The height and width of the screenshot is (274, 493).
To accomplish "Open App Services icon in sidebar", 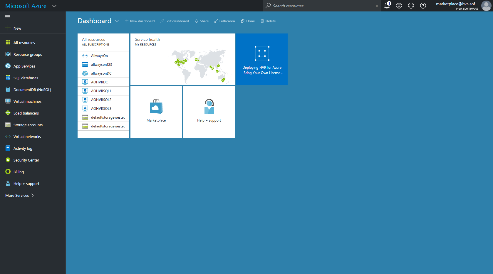I will 8,66.
